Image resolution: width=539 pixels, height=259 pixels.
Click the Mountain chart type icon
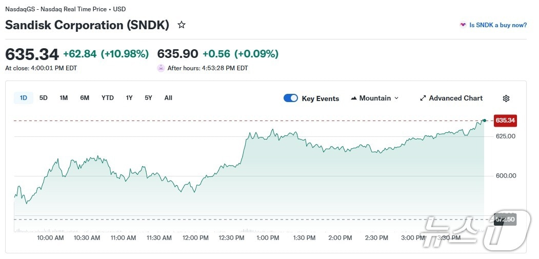pos(354,98)
